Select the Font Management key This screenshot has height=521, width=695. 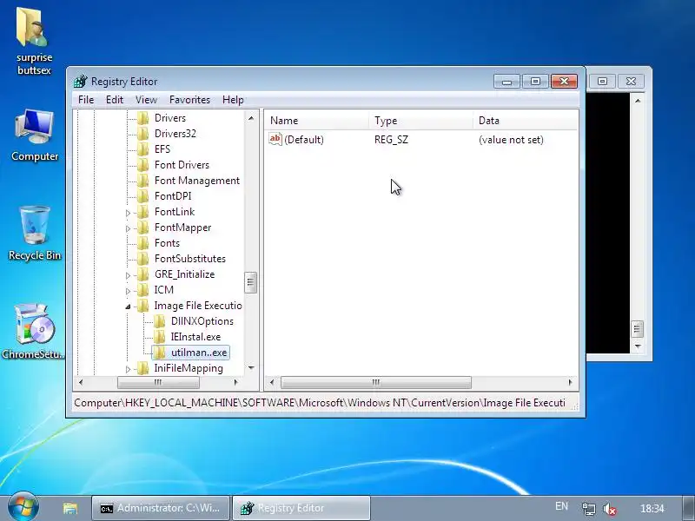pos(197,181)
